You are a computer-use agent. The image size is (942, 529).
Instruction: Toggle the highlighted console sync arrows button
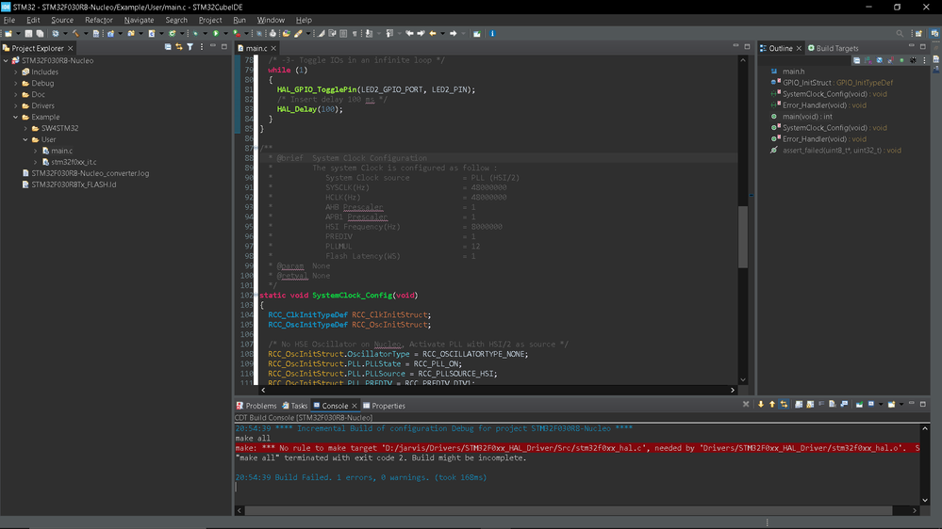(x=784, y=404)
